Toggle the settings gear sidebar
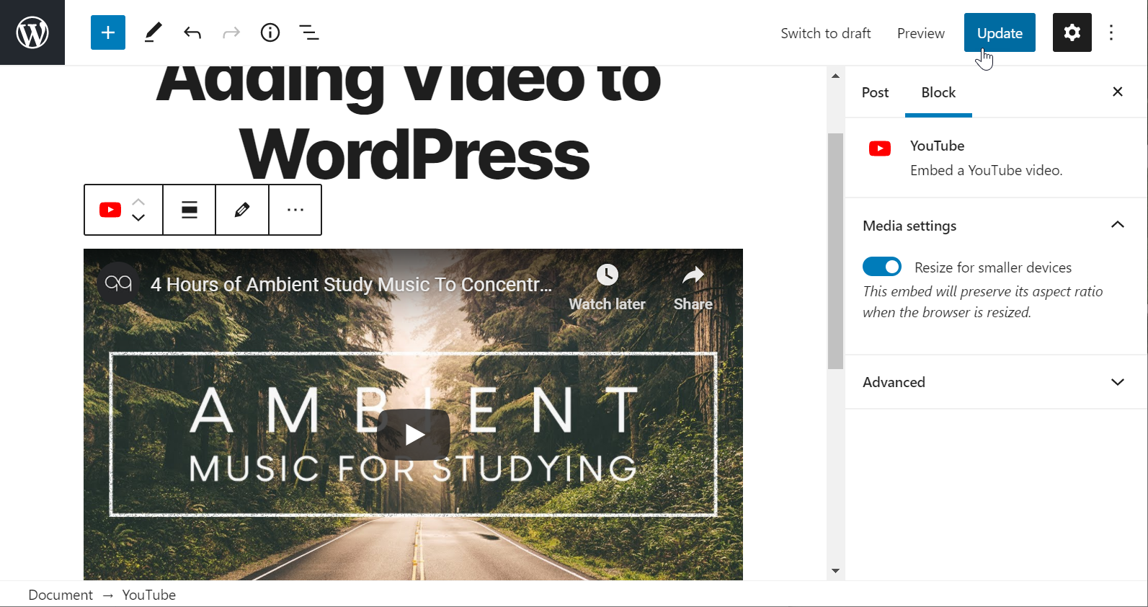 pyautogui.click(x=1072, y=32)
